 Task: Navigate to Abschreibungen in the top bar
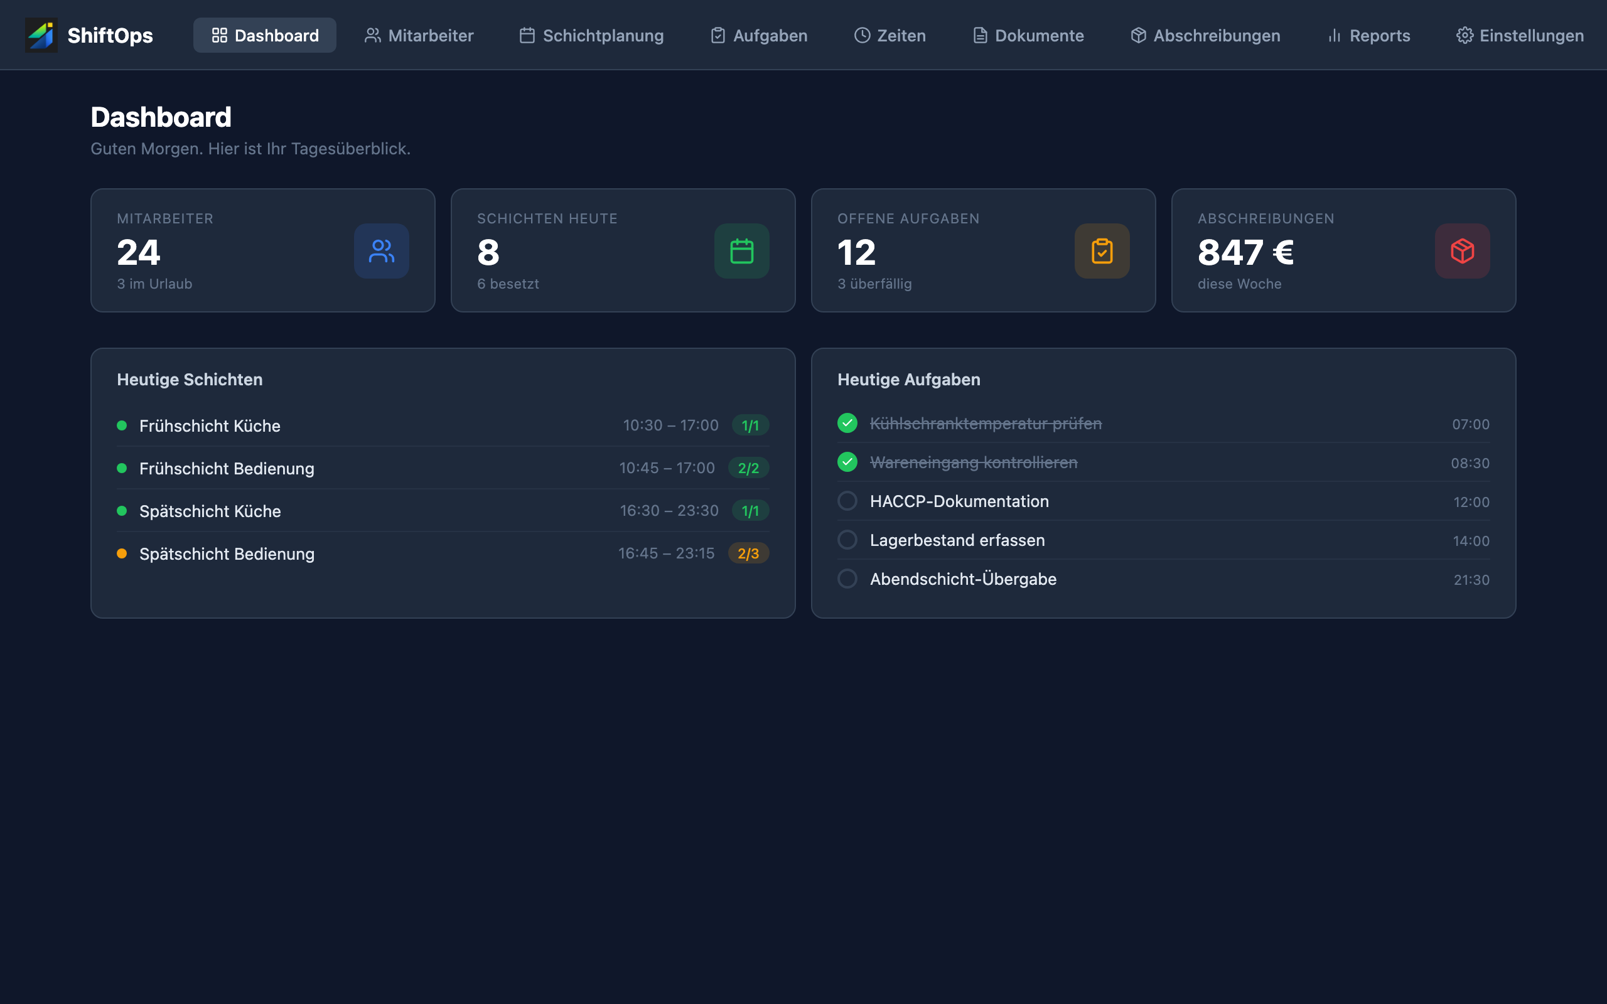[x=1205, y=35]
